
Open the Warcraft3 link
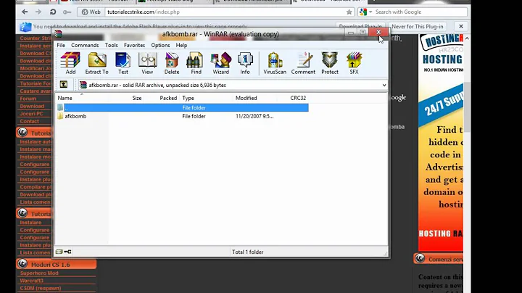click(x=32, y=281)
